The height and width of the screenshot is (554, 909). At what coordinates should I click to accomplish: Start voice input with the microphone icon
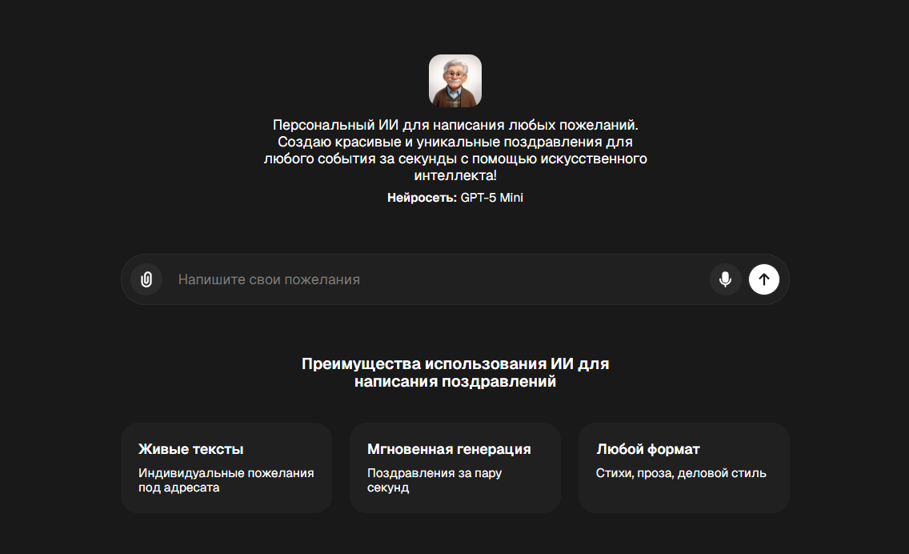(725, 279)
